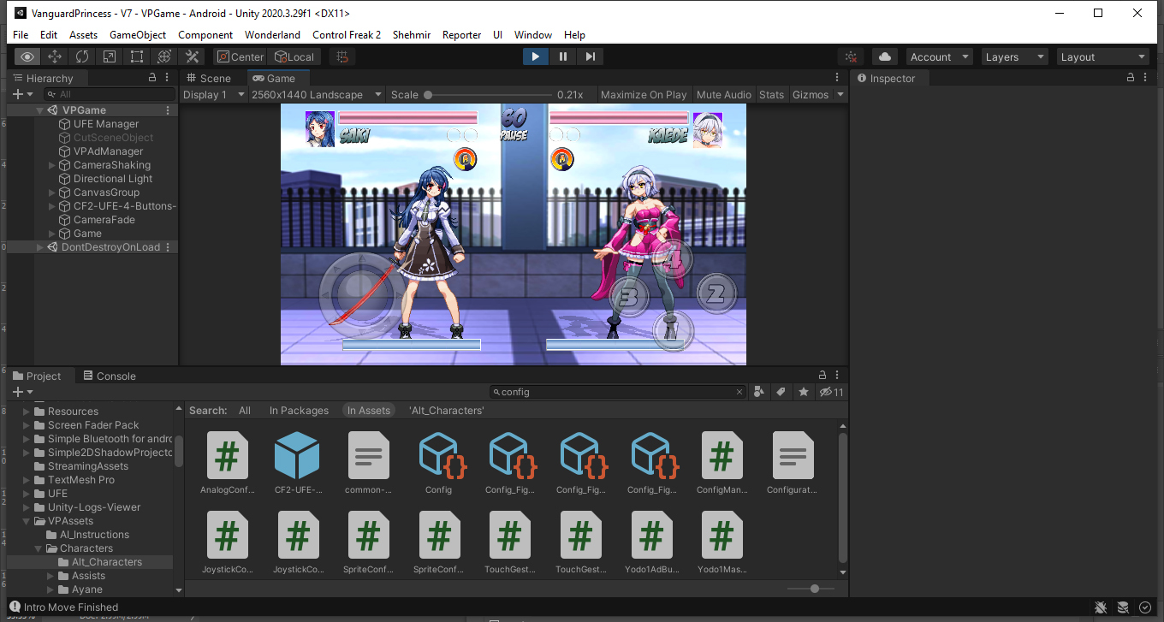
Task: Switch to the Console tab
Action: point(110,376)
